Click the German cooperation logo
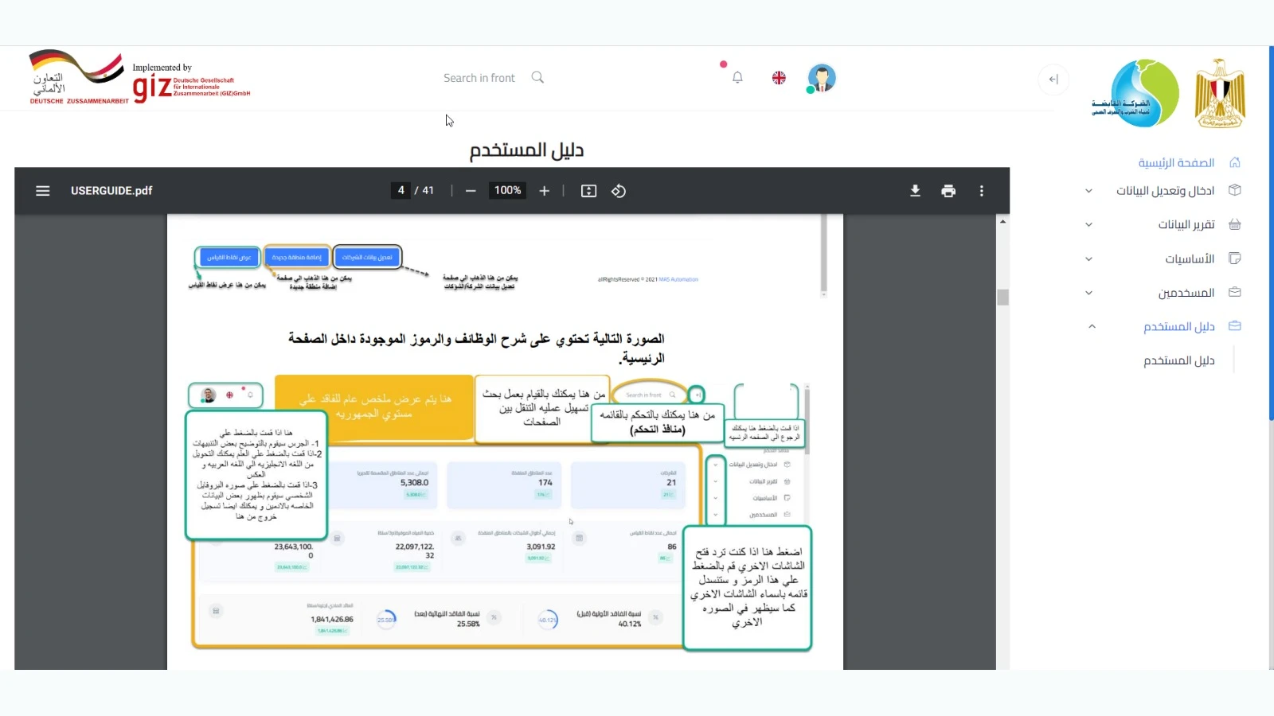Viewport: 1274px width, 716px height. [x=77, y=77]
